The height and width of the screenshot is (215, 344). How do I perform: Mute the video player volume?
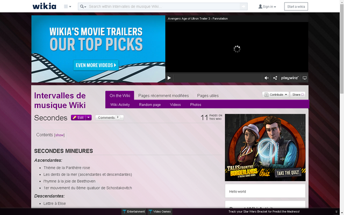pyautogui.click(x=267, y=78)
